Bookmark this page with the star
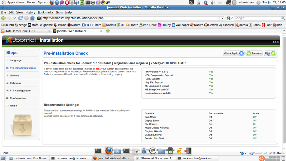This screenshot has width=286, height=161. 219,18
